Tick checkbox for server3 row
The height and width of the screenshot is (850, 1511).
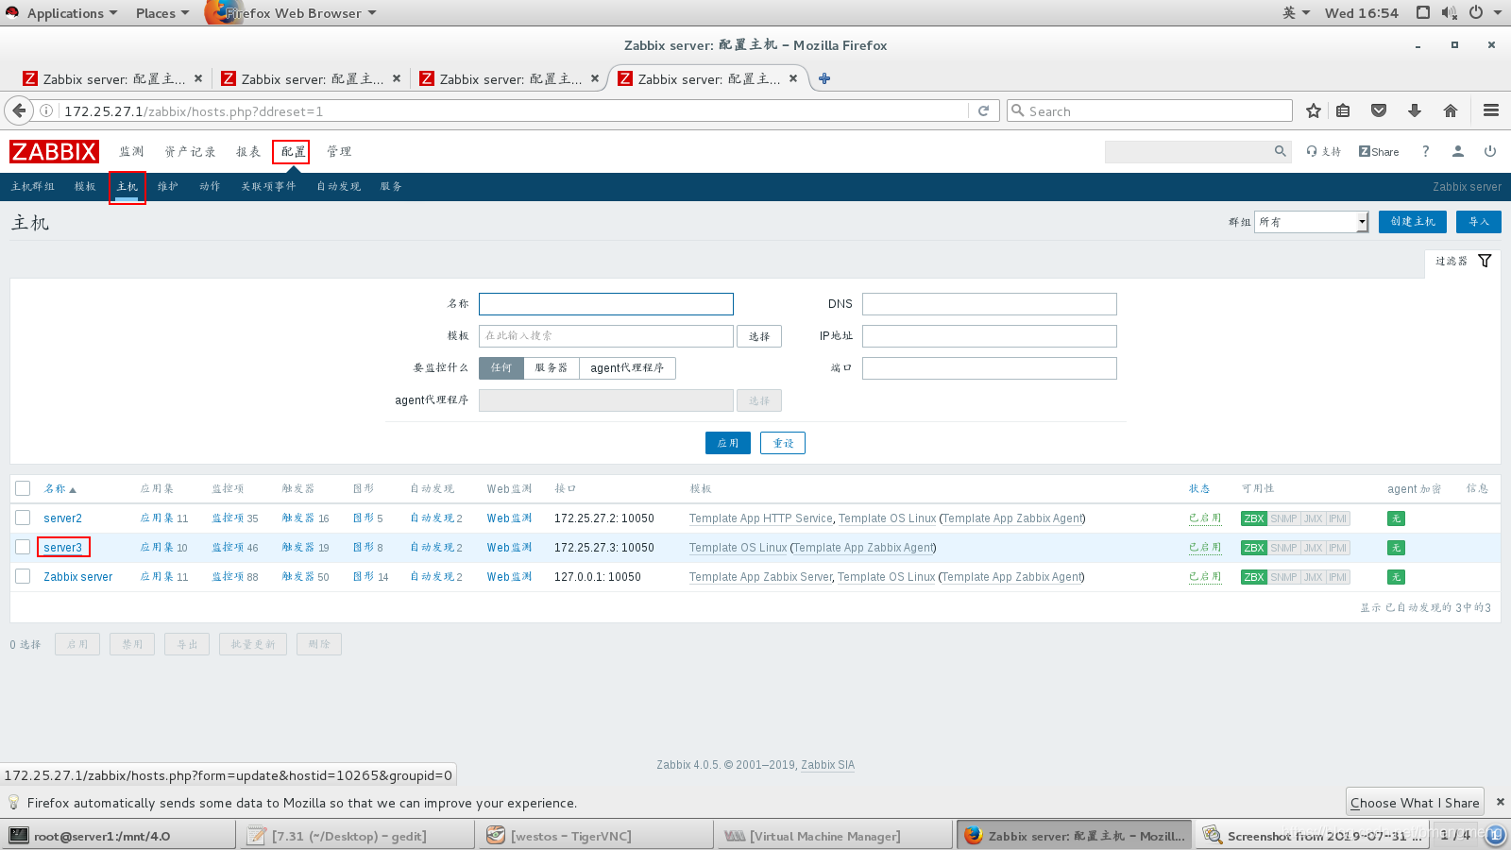(23, 547)
